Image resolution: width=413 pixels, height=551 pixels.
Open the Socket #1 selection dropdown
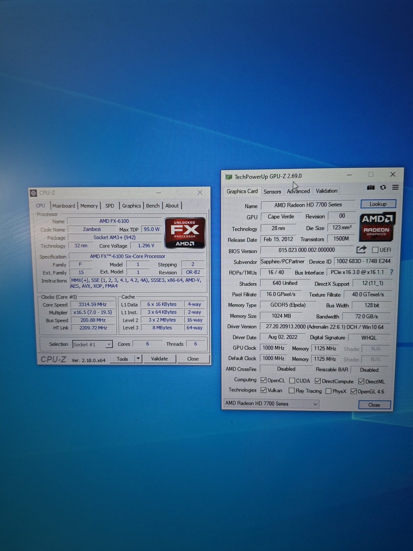(x=92, y=344)
